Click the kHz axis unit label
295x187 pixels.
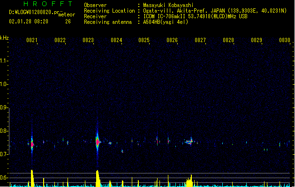[4, 38]
